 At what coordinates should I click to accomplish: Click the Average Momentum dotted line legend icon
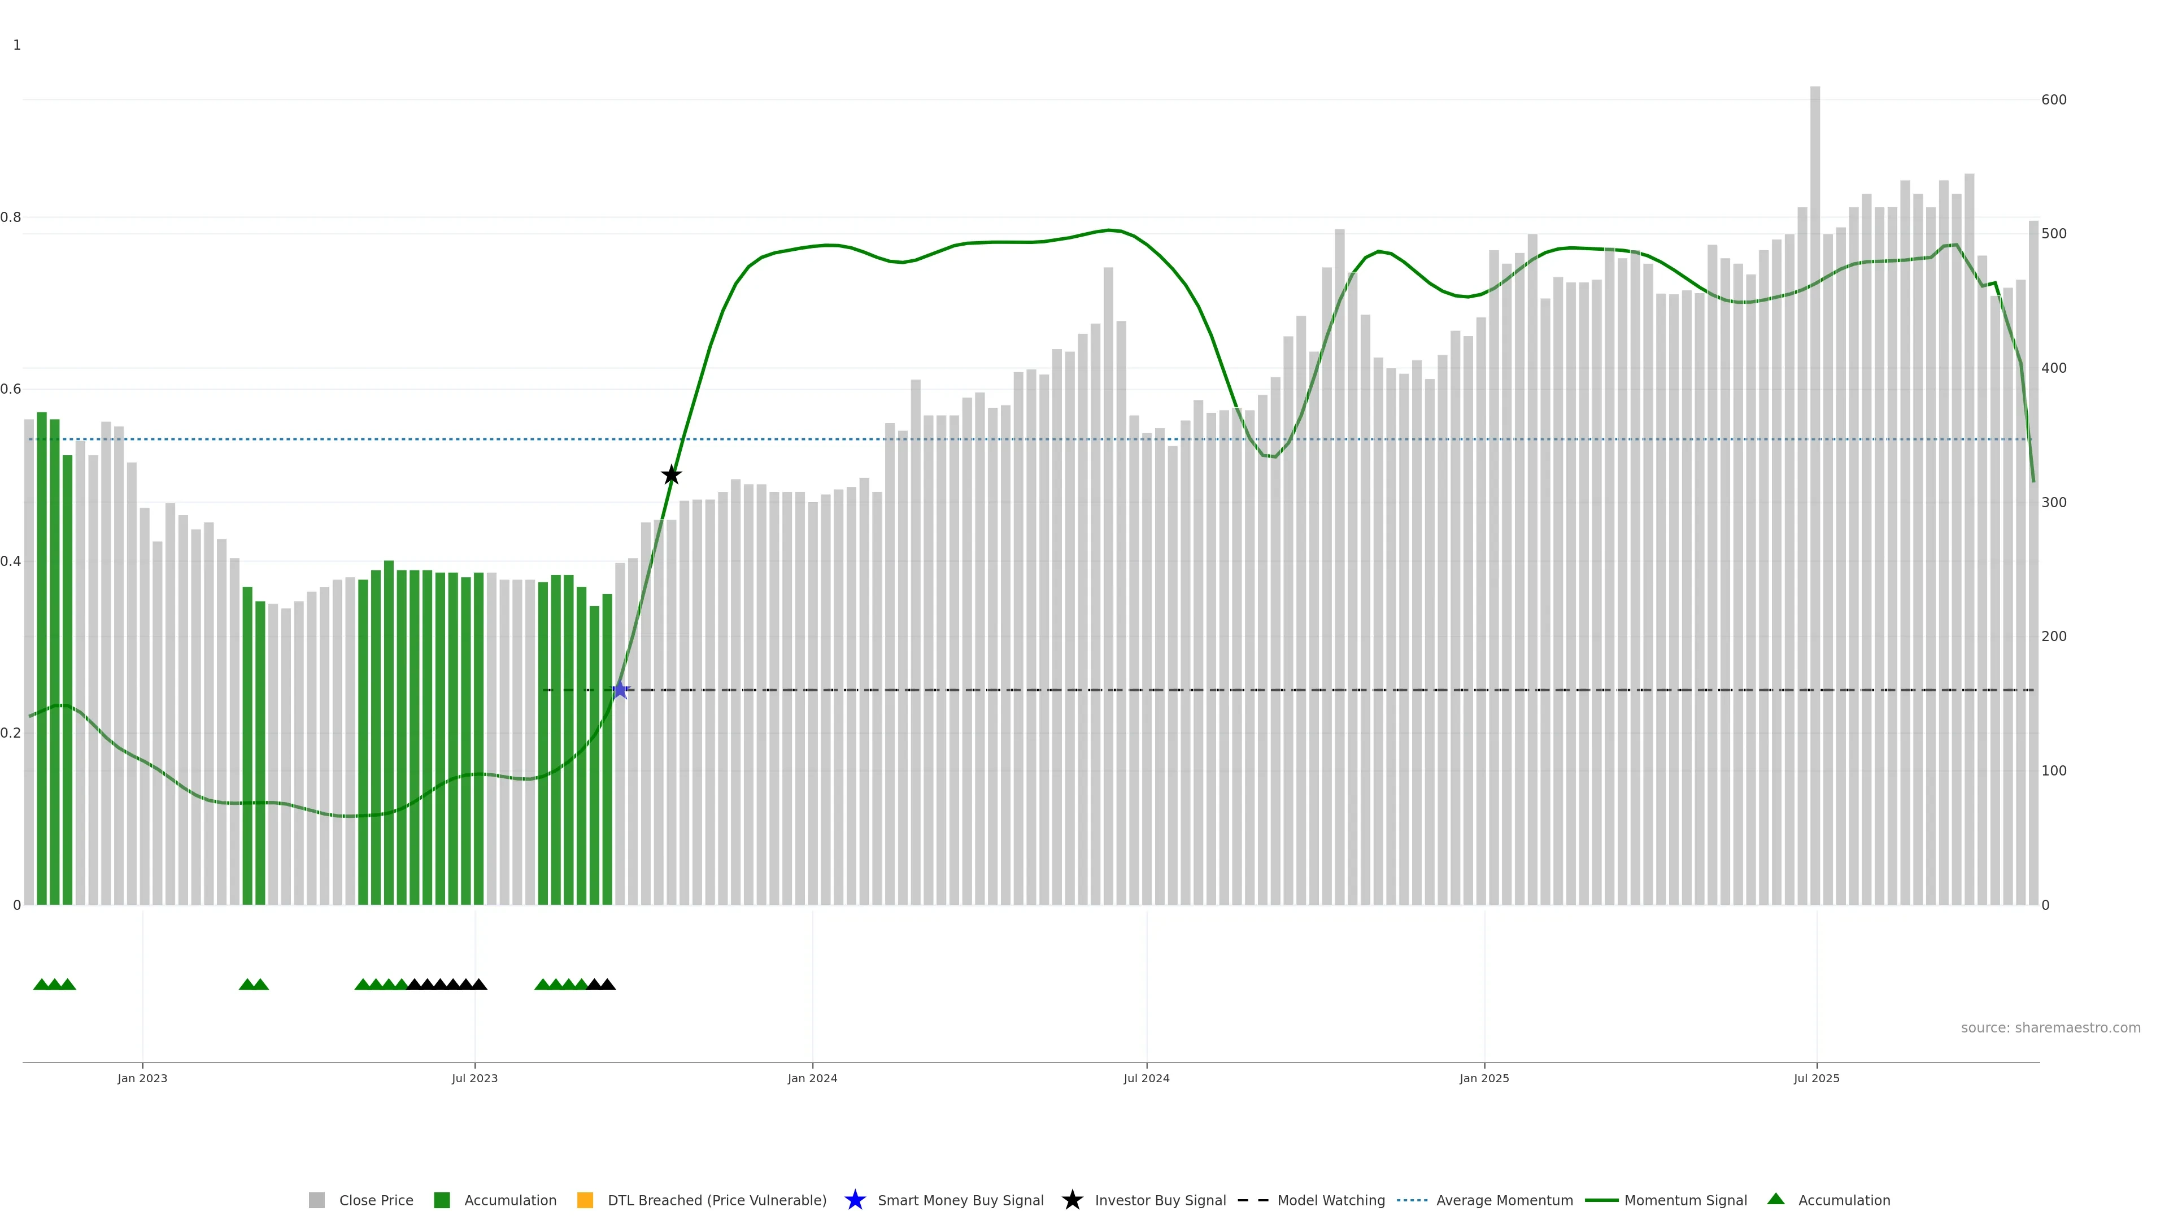point(1412,1200)
